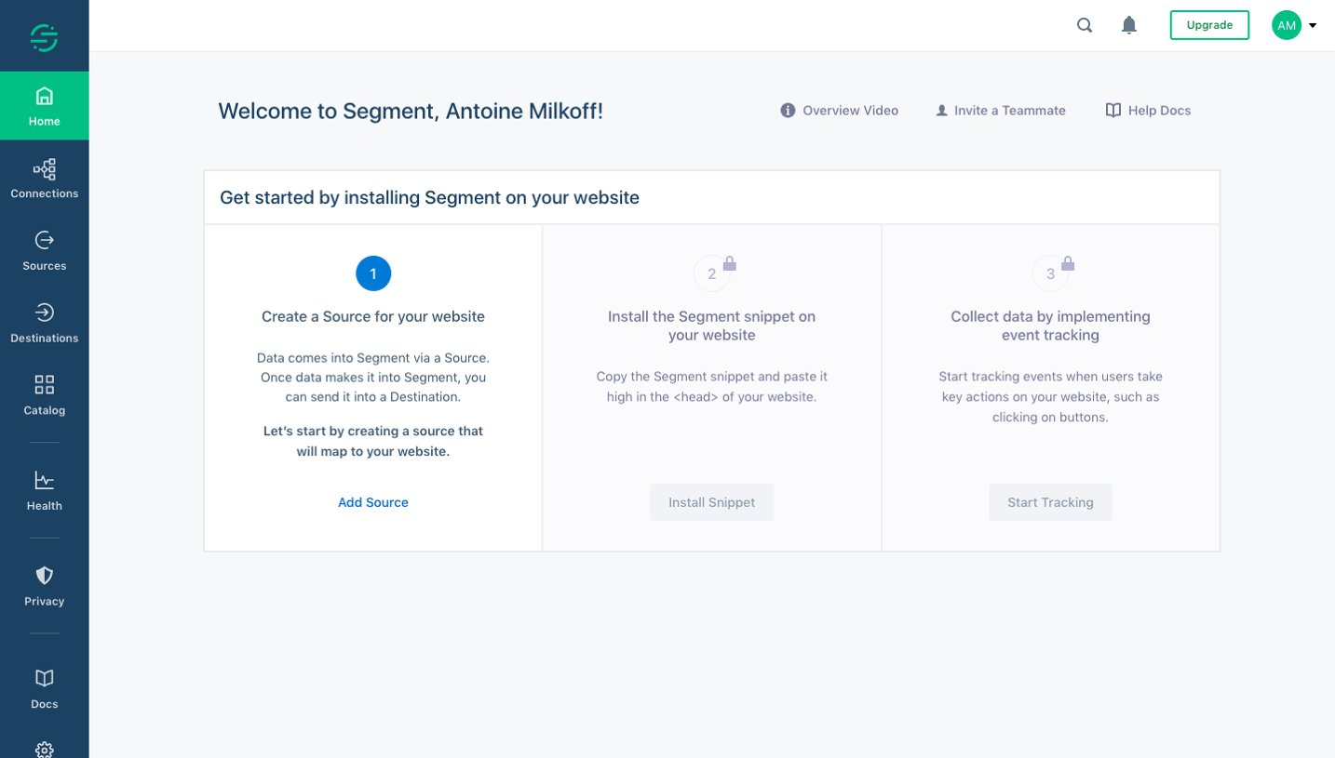Open Connections in the sidebar
The image size is (1335, 758).
coord(44,179)
